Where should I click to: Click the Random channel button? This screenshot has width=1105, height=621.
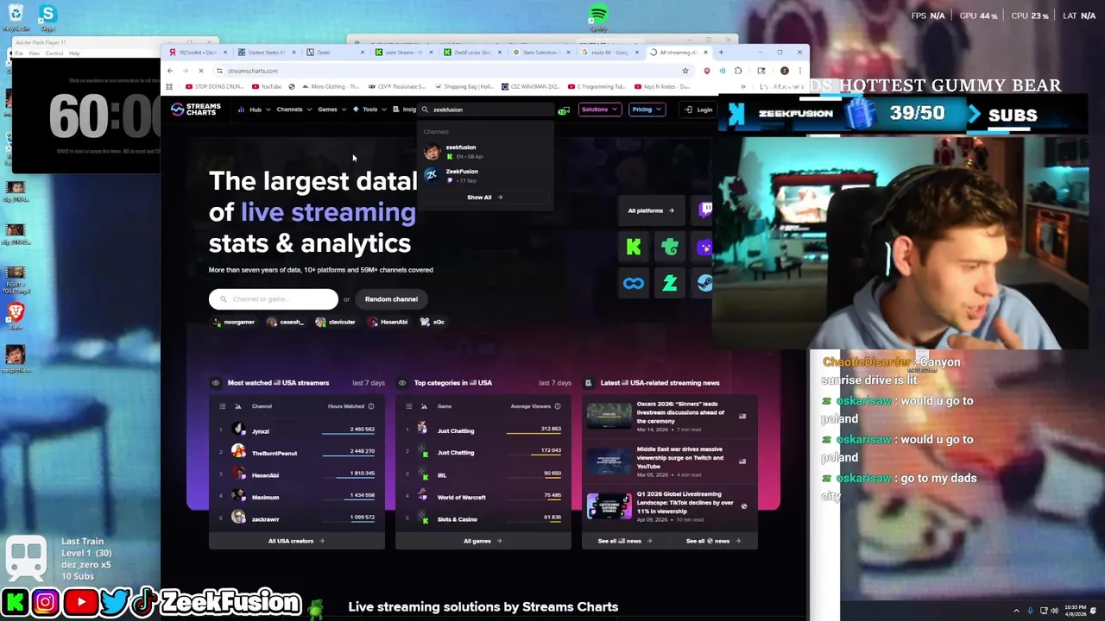tap(391, 299)
